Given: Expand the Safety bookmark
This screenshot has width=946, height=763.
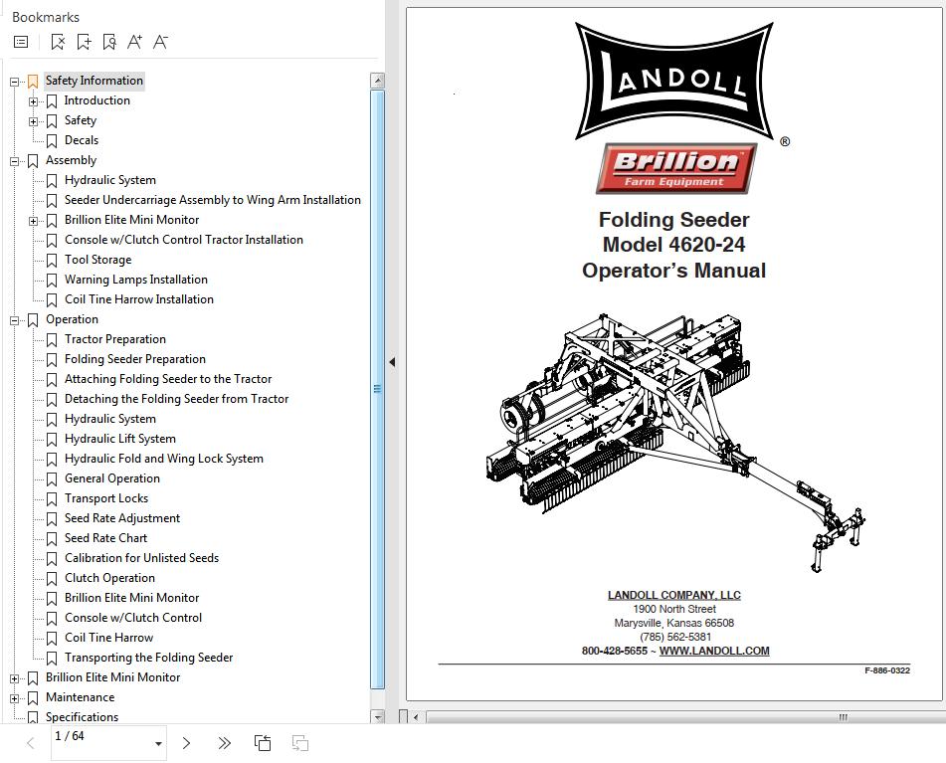Looking at the screenshot, I should (x=33, y=121).
